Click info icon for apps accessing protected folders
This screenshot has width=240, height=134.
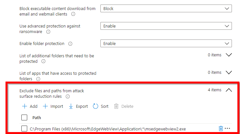(x=38, y=79)
